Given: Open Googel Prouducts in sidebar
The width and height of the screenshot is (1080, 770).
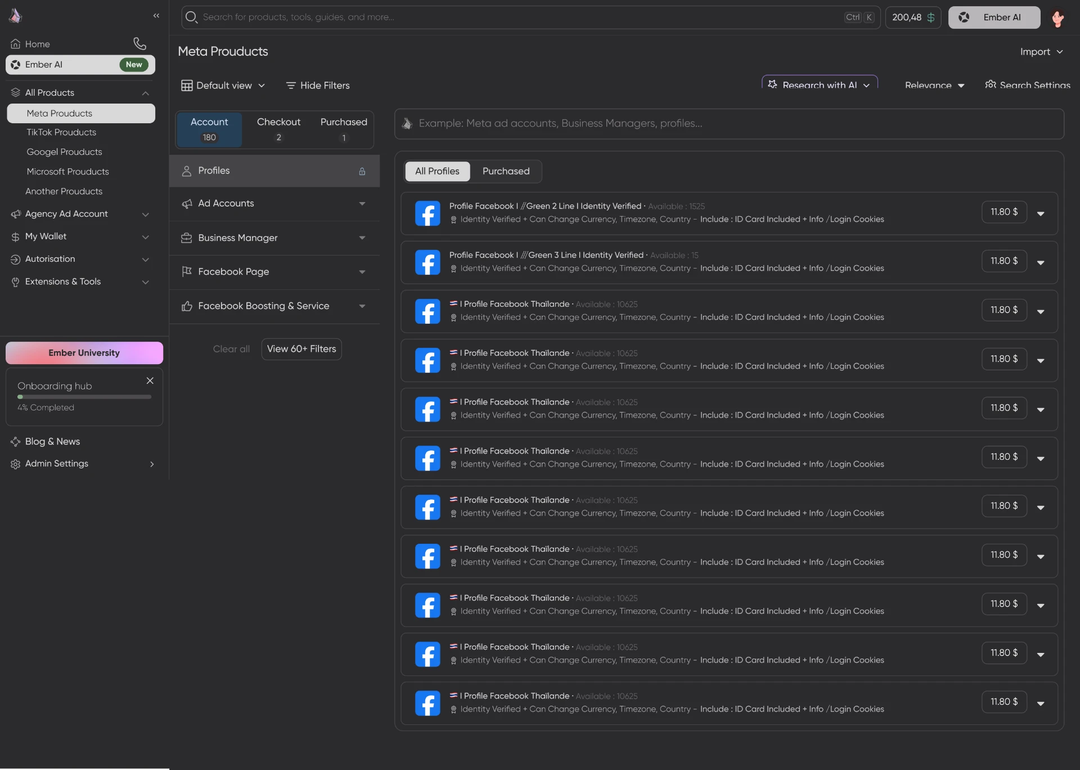Looking at the screenshot, I should (64, 152).
